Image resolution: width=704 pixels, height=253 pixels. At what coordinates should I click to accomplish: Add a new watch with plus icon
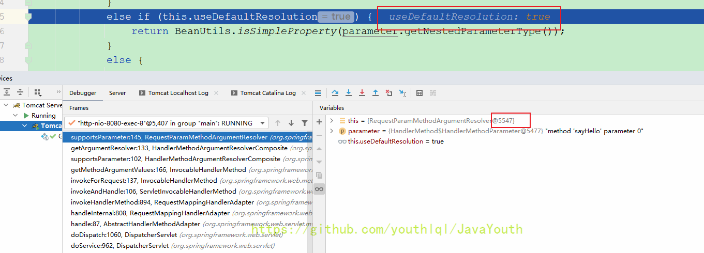click(319, 122)
